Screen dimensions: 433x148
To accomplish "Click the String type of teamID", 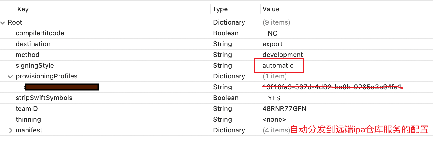I will click(223, 109).
